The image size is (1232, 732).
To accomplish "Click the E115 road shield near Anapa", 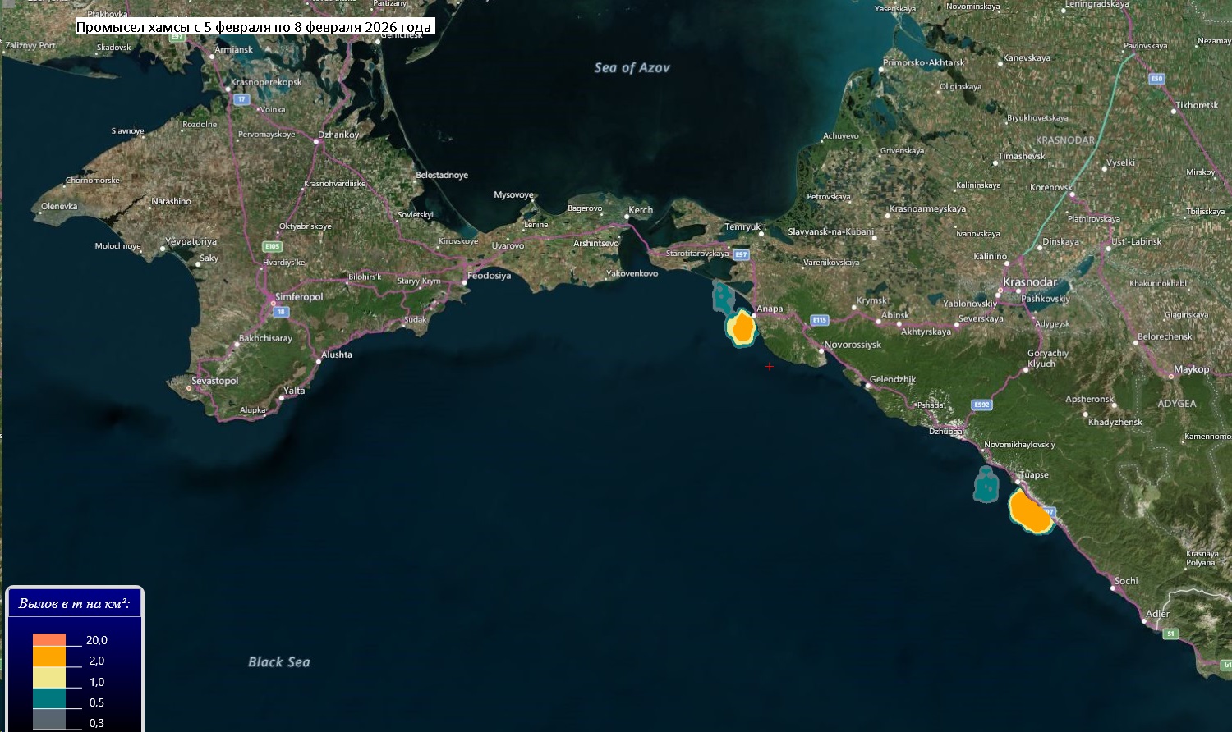I will coord(819,320).
